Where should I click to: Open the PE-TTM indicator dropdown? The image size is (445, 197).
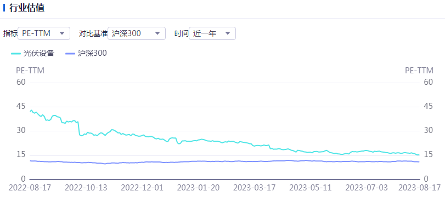(x=44, y=33)
